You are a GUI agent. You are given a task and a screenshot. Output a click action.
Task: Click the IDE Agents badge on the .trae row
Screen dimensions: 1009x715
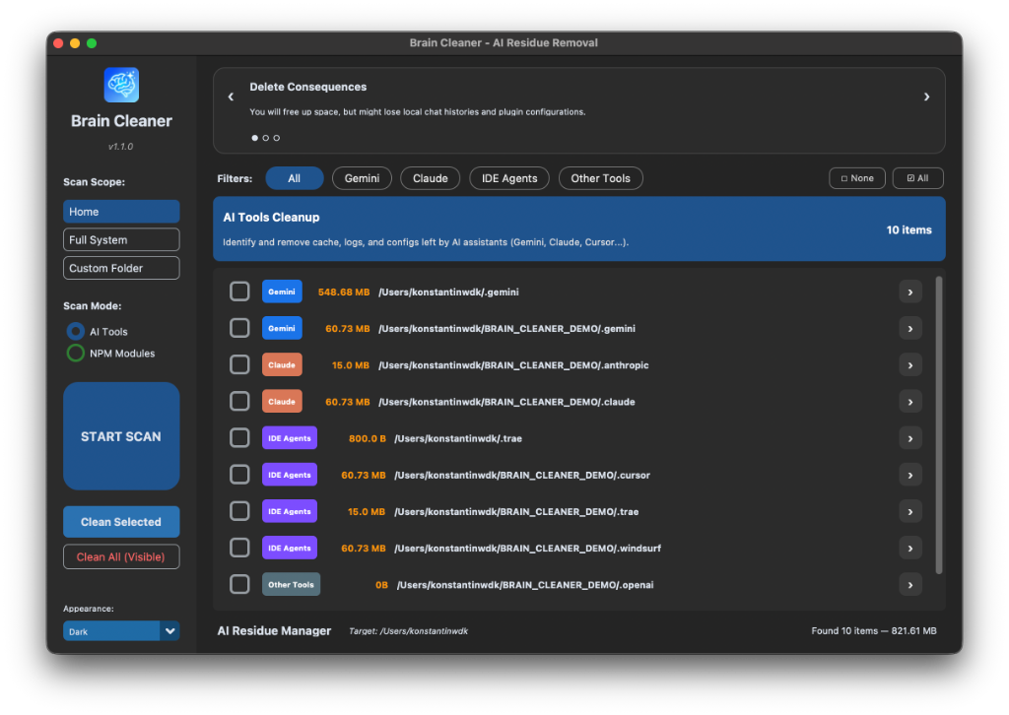click(x=289, y=437)
